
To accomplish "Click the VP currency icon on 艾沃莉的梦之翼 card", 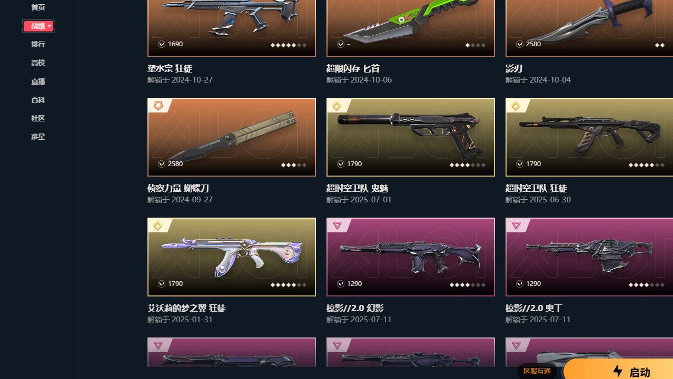I will pos(162,284).
